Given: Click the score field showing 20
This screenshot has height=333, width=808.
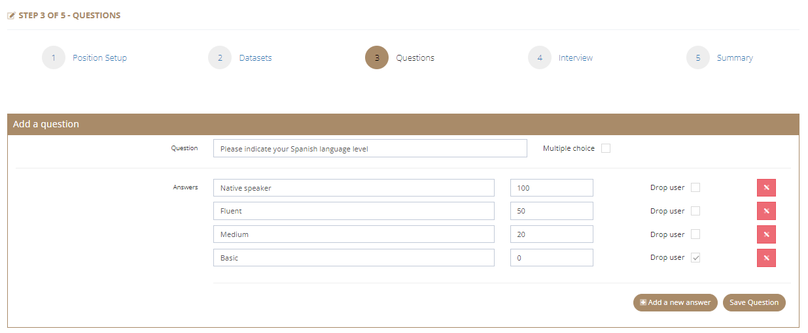Looking at the screenshot, I should (552, 234).
